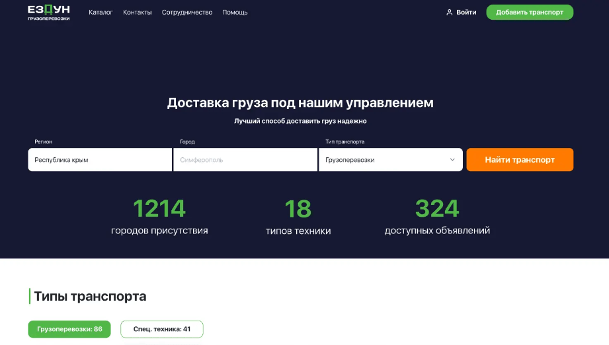Click the доступных объявлений label
609x345 pixels.
tap(437, 231)
